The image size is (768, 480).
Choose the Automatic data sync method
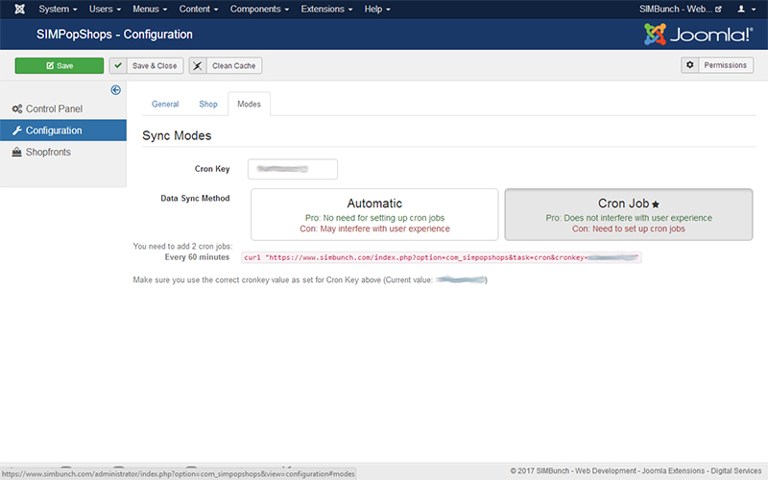pos(374,214)
